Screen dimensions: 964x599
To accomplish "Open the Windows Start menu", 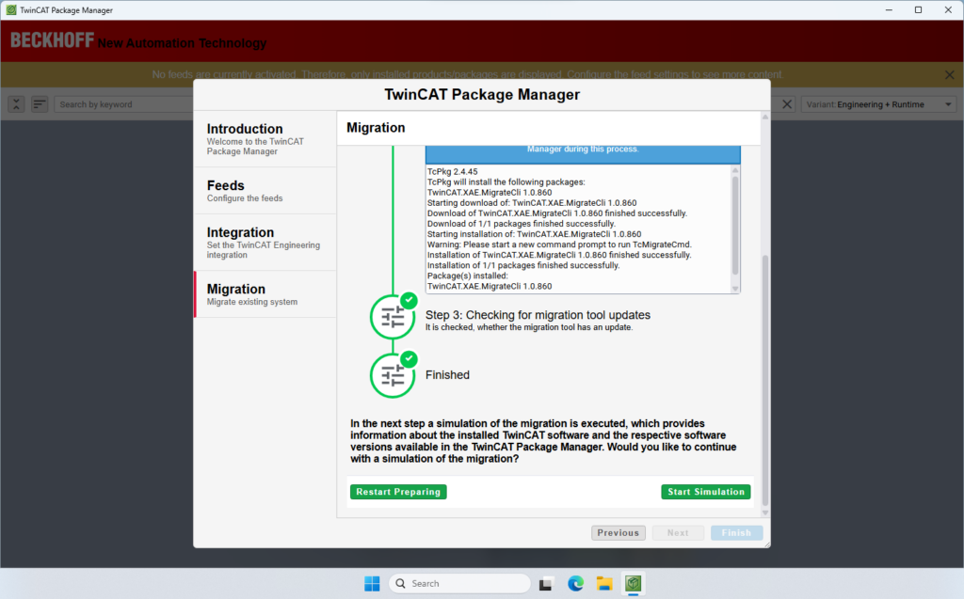I will pyautogui.click(x=372, y=584).
